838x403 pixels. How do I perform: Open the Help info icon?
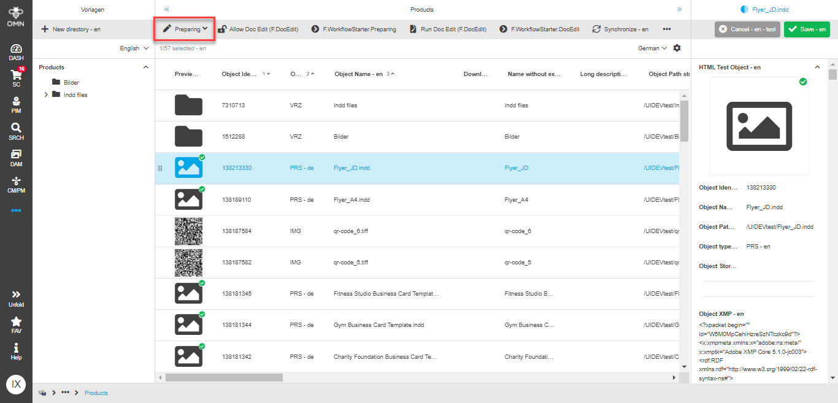click(x=16, y=351)
